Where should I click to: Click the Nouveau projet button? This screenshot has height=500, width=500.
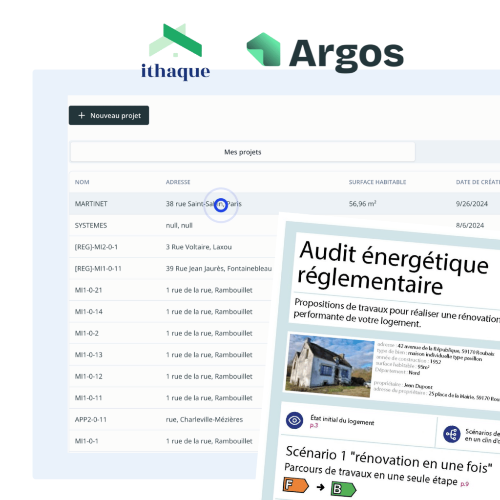(109, 115)
